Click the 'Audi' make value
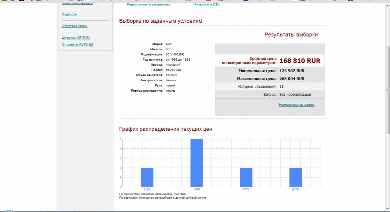 pyautogui.click(x=169, y=44)
